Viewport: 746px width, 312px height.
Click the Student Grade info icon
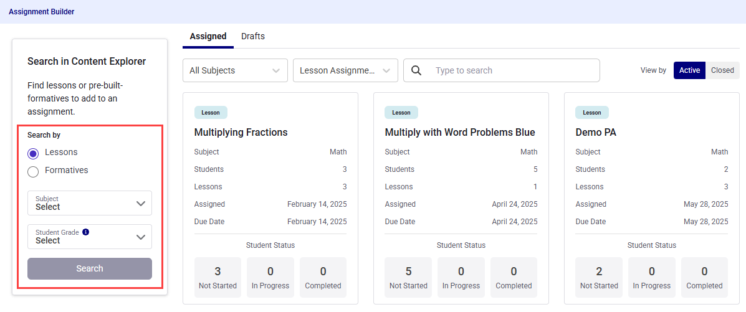point(86,232)
